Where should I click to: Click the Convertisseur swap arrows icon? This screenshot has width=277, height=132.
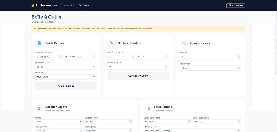[x=184, y=43]
